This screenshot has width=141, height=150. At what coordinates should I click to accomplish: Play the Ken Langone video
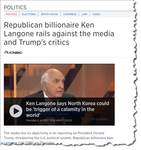tap(16, 111)
